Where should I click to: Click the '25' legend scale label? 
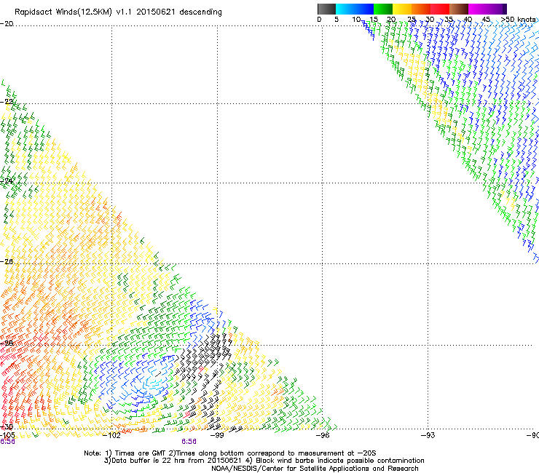412,20
